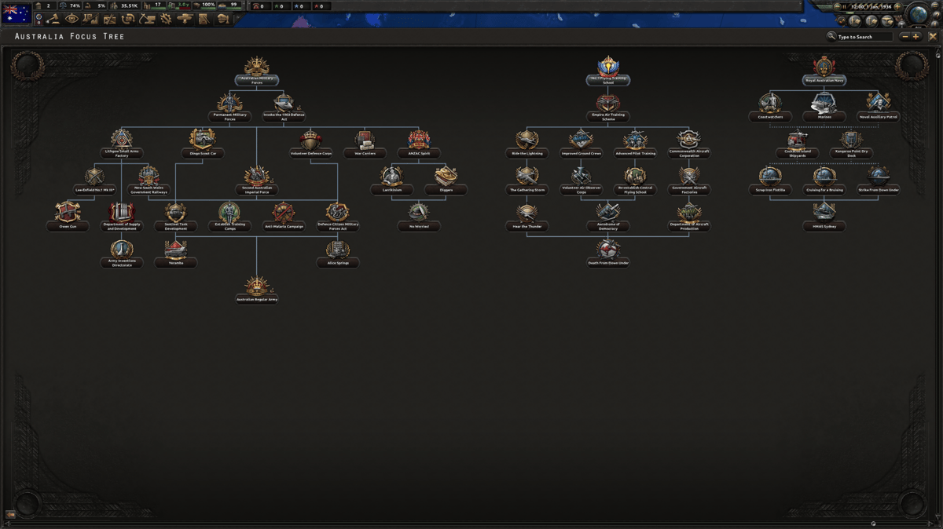Select the Lee-Enfield No.1 Mk III focus

[x=95, y=180]
